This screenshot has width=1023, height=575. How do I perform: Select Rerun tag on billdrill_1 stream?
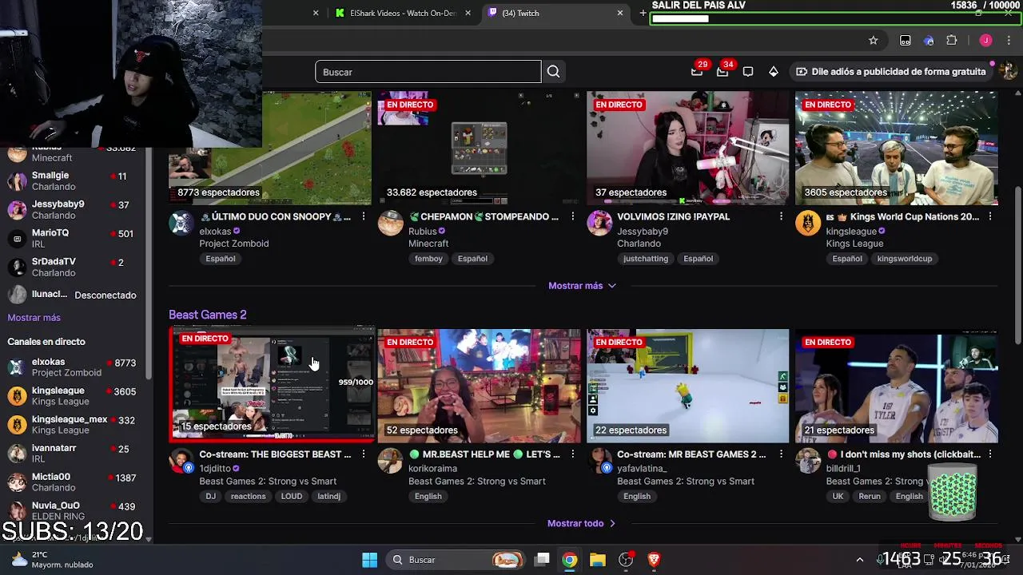(x=870, y=496)
